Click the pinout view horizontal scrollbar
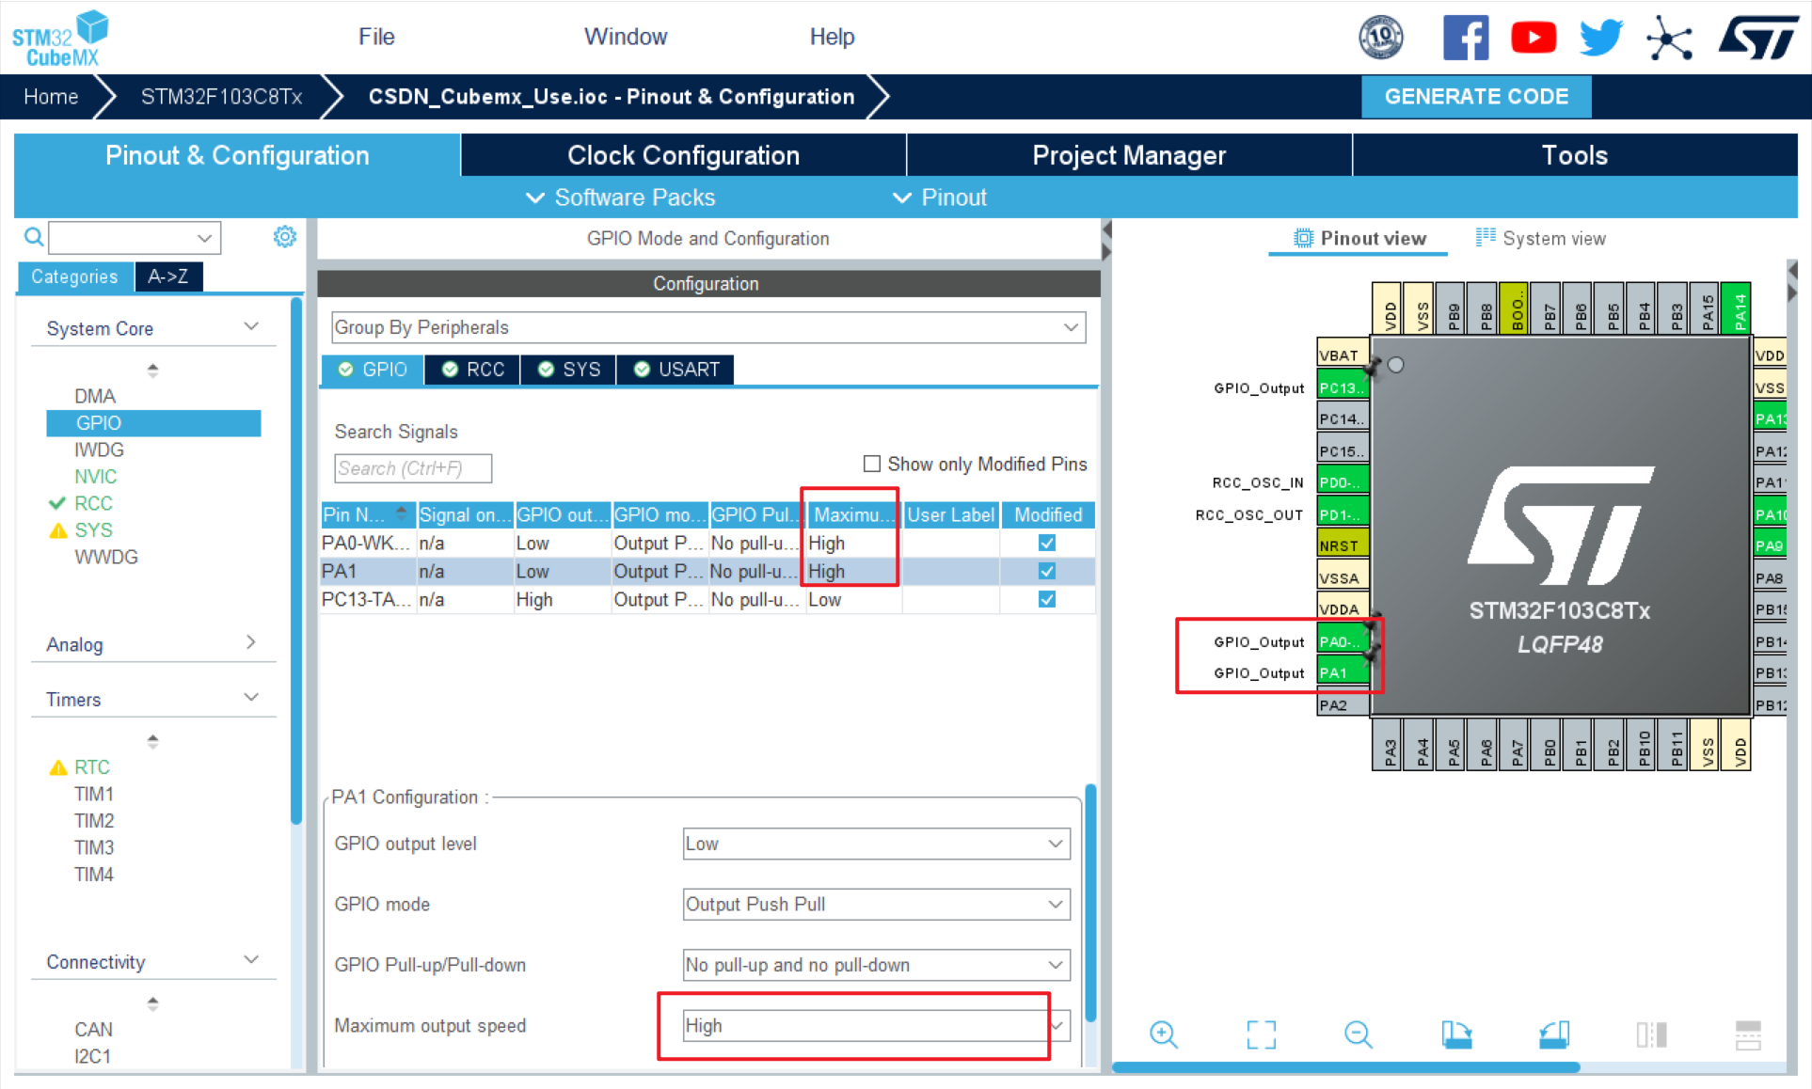Viewport: 1812px width, 1089px height. (1345, 1067)
